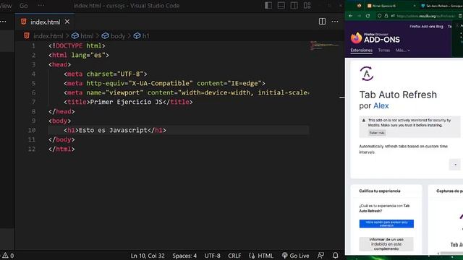This screenshot has height=260, width=463.
Task: Click the URL bar container icon
Action: [393, 16]
